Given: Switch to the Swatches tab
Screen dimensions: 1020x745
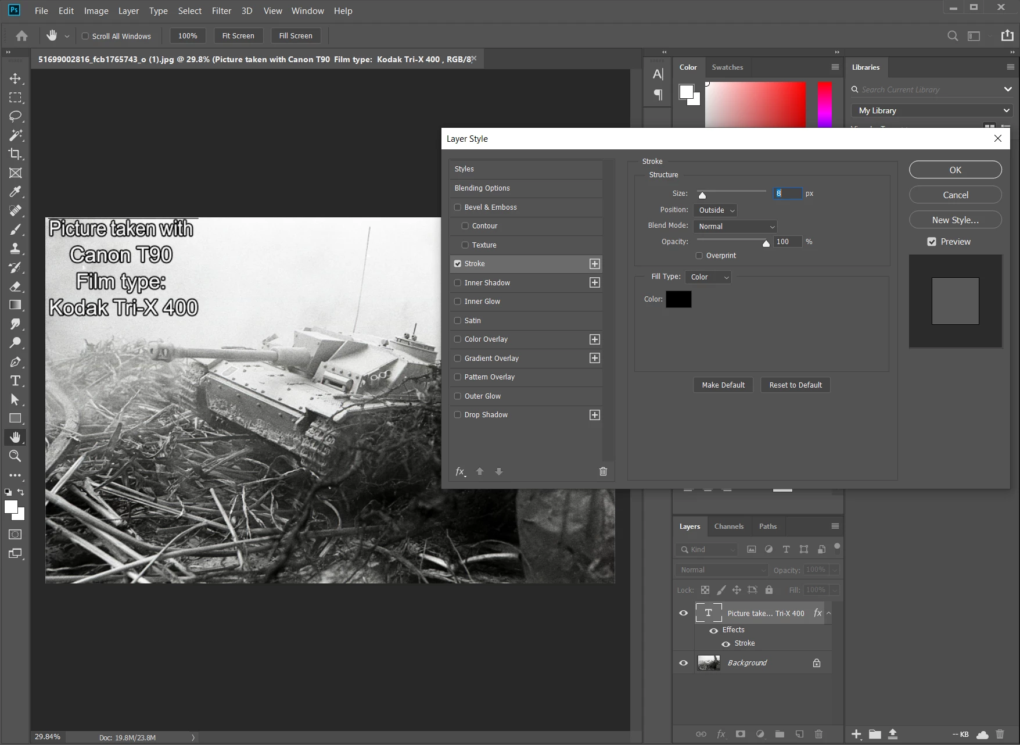Looking at the screenshot, I should [x=727, y=67].
